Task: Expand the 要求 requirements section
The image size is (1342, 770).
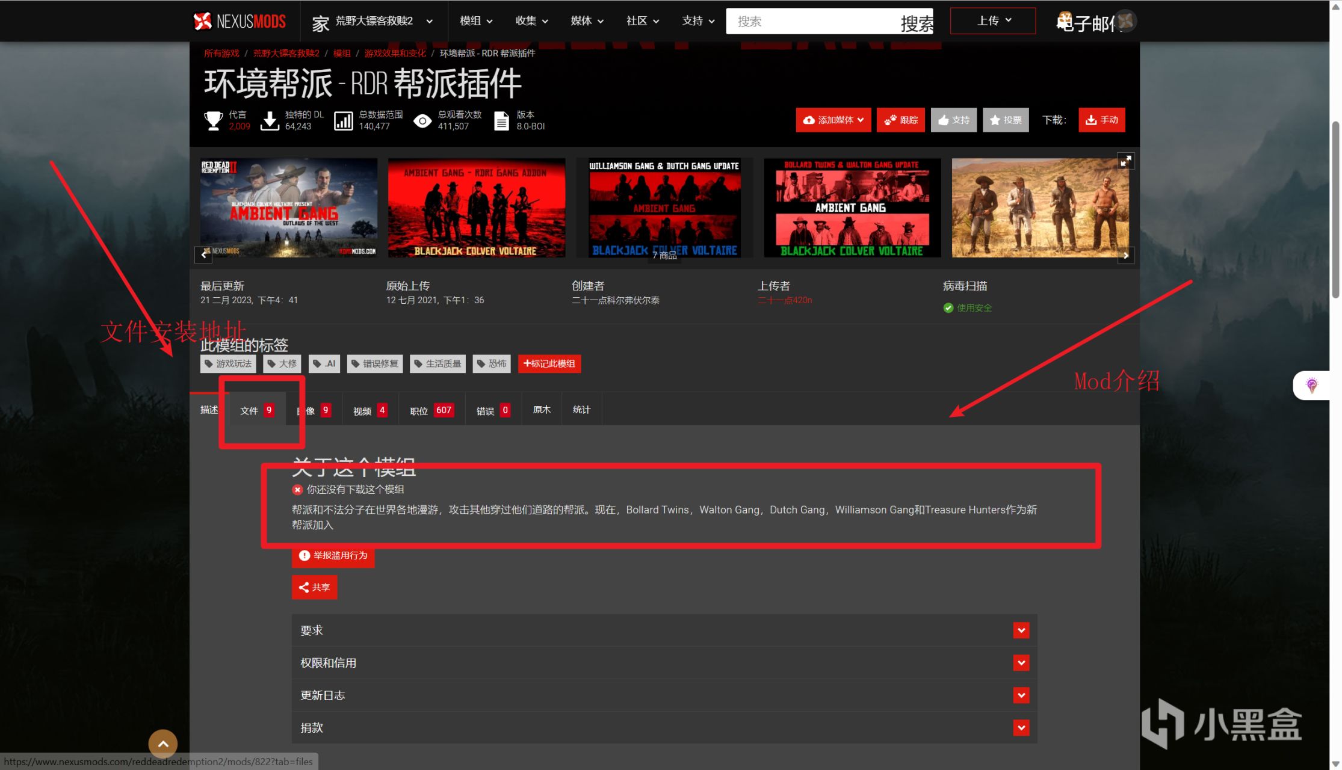Action: click(x=1021, y=630)
